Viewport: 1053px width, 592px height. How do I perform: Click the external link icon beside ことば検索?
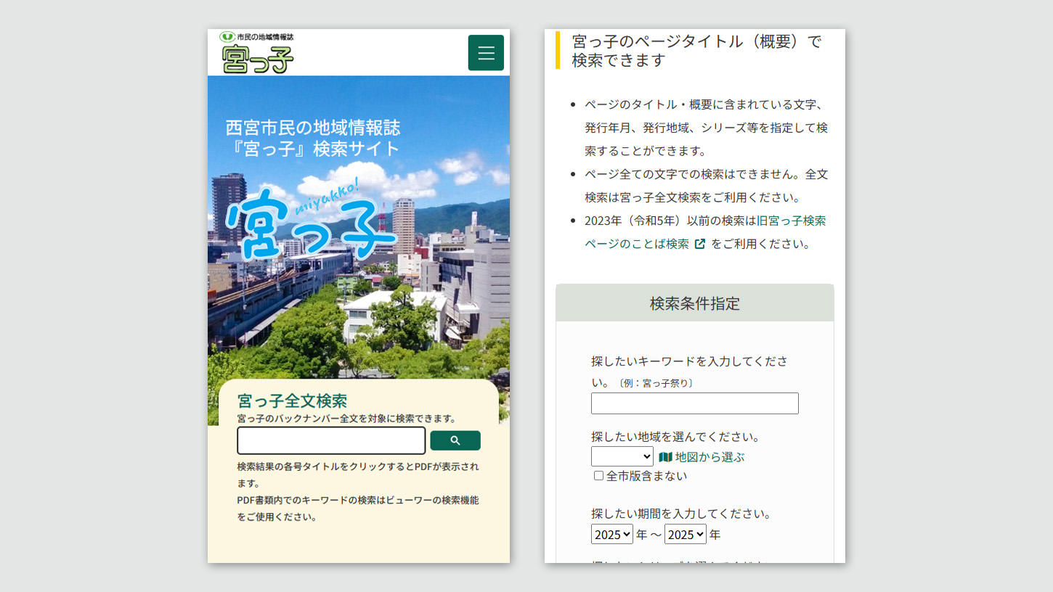coord(699,244)
